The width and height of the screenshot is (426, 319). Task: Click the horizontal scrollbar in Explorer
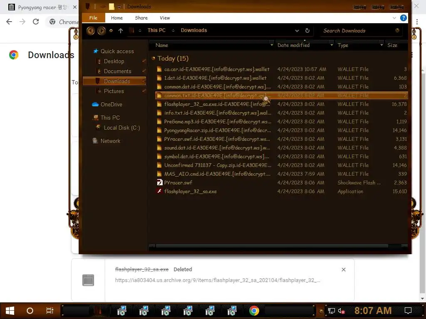[272, 246]
